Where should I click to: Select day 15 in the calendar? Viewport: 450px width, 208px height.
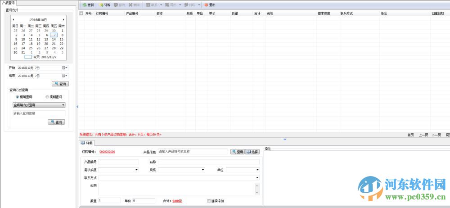pyautogui.click(x=61, y=39)
